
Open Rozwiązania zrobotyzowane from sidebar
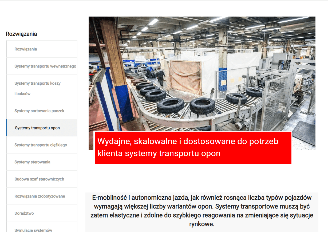point(39,196)
